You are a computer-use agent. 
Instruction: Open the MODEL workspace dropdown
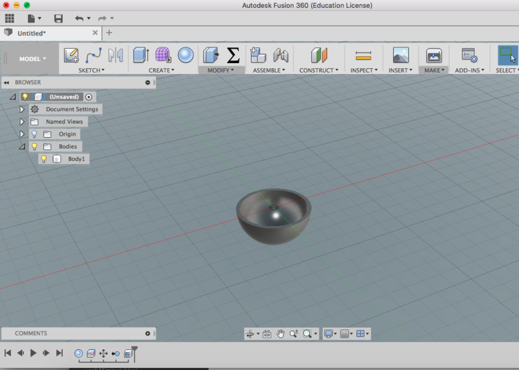point(32,59)
